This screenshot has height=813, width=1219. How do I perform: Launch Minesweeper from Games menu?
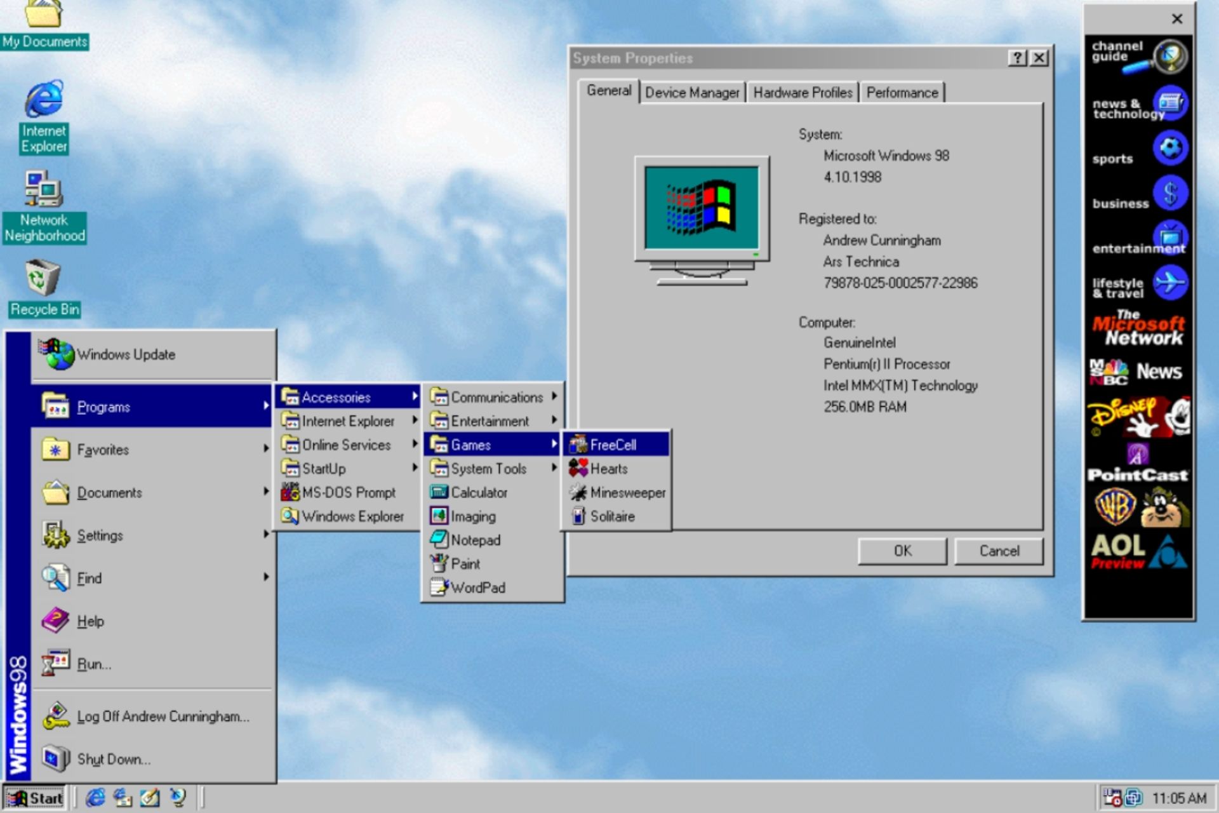click(616, 492)
